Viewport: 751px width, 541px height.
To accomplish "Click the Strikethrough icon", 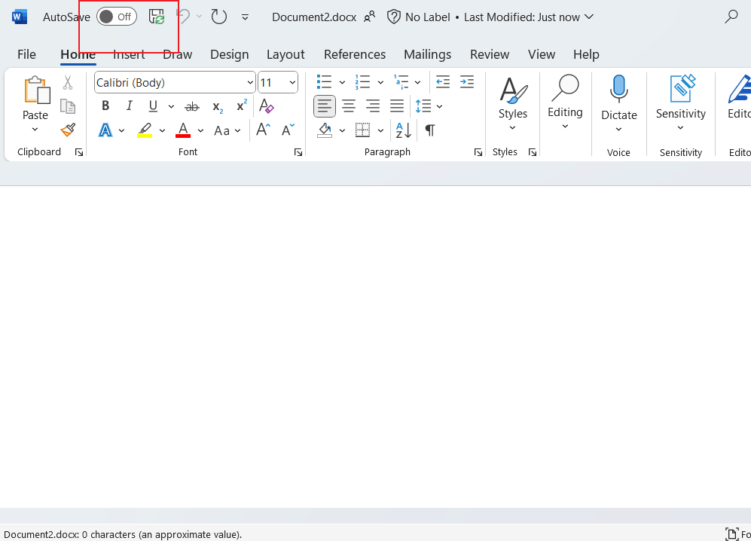I will point(192,106).
